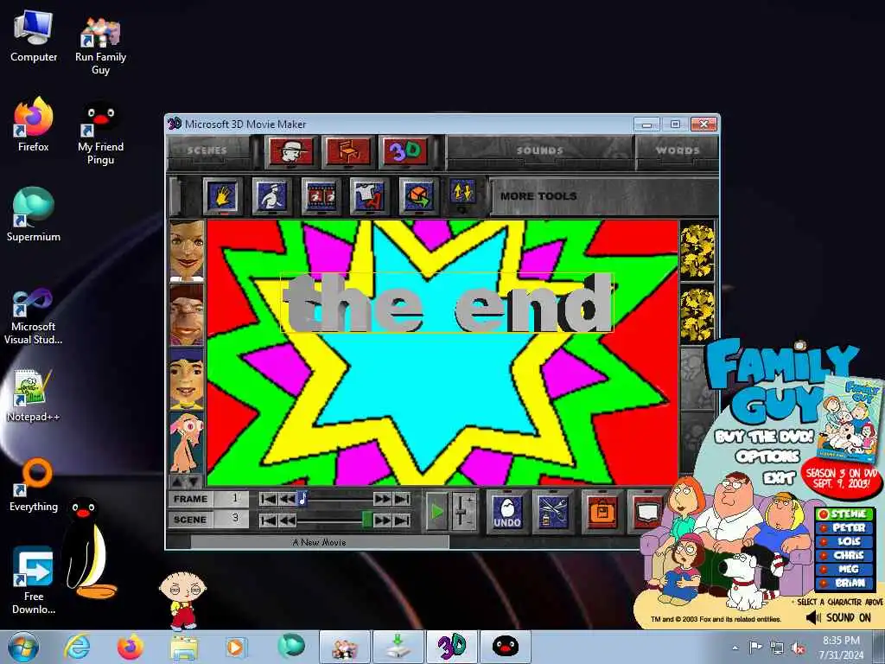Open the map icon at bottom right

[x=646, y=512]
